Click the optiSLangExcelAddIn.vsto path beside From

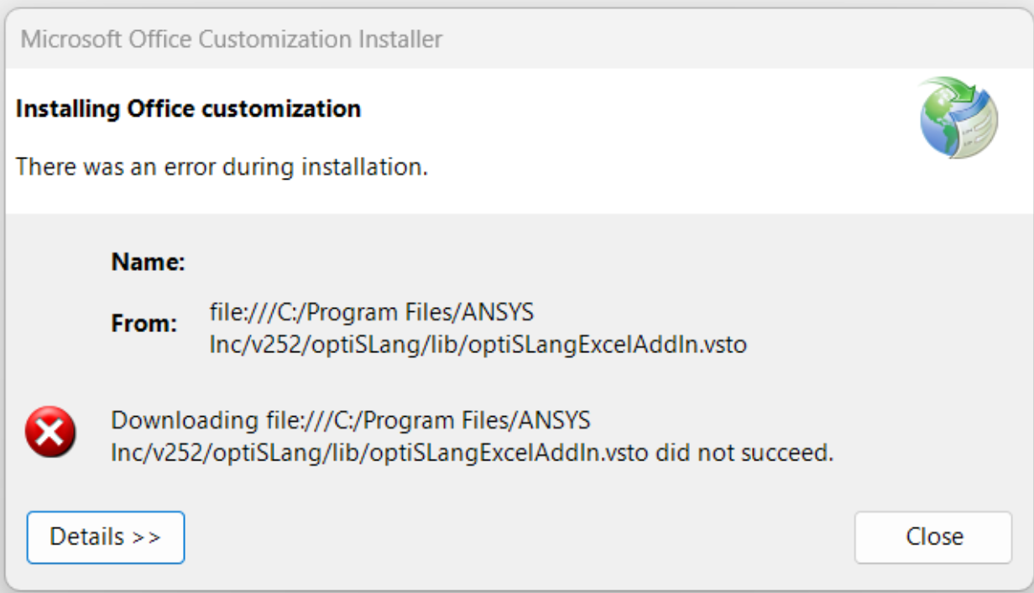click(x=478, y=344)
